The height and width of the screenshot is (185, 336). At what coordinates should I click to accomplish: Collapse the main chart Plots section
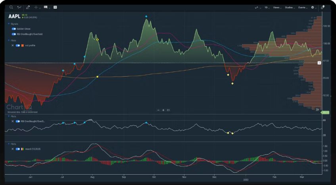9,40
